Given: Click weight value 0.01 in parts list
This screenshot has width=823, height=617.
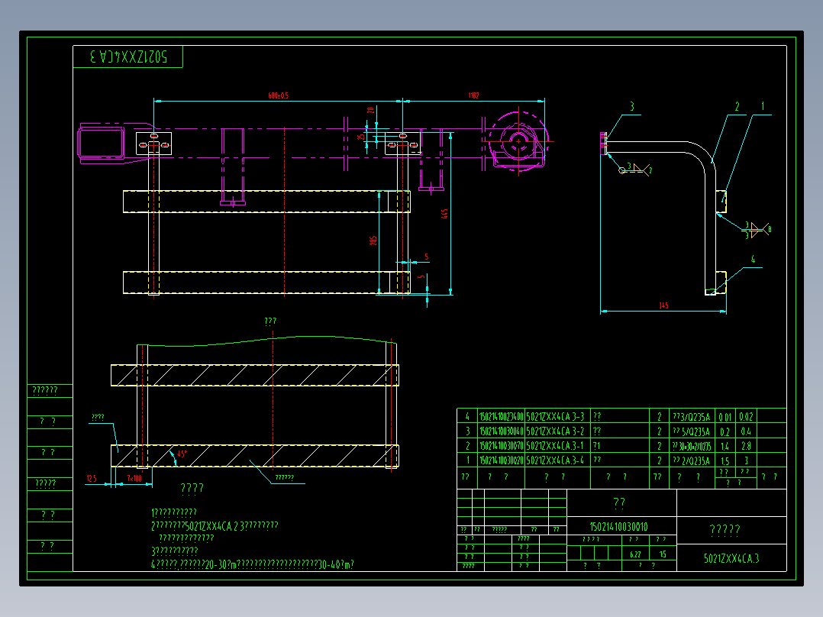Looking at the screenshot, I should pyautogui.click(x=725, y=417).
